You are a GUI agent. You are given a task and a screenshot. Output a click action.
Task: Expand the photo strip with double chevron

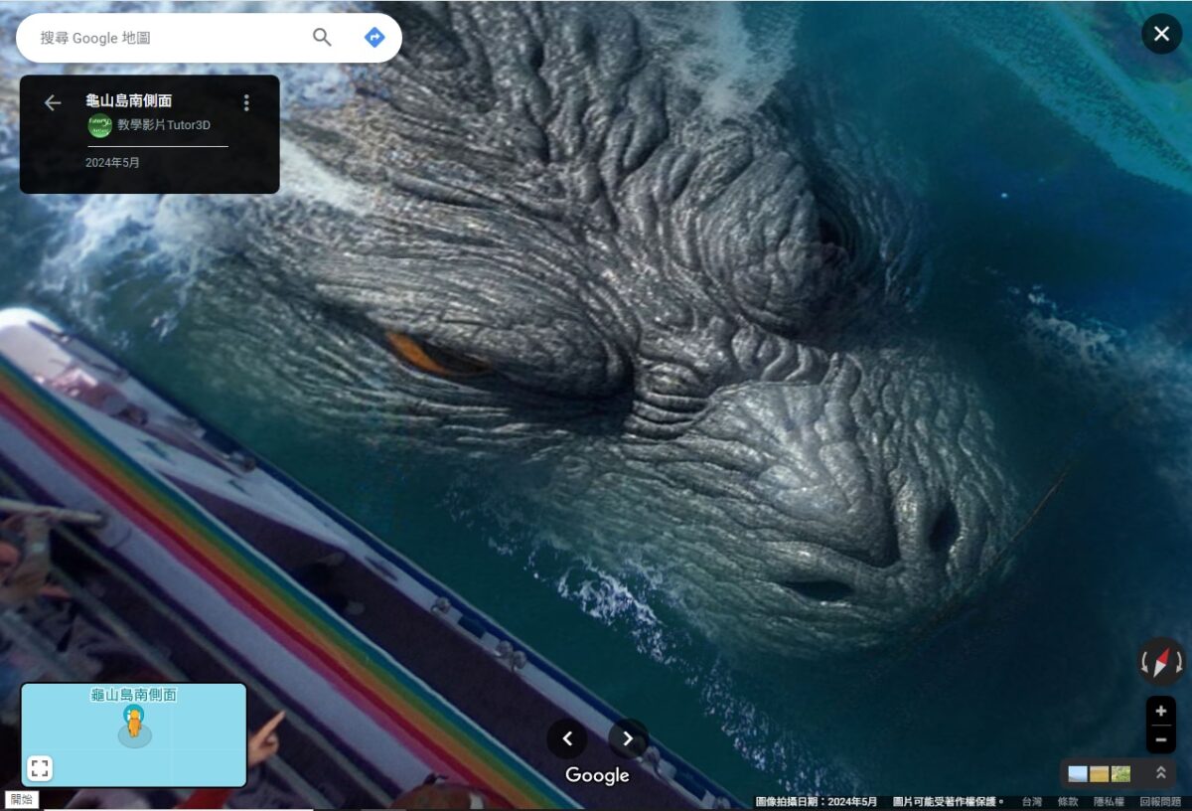tap(1159, 772)
